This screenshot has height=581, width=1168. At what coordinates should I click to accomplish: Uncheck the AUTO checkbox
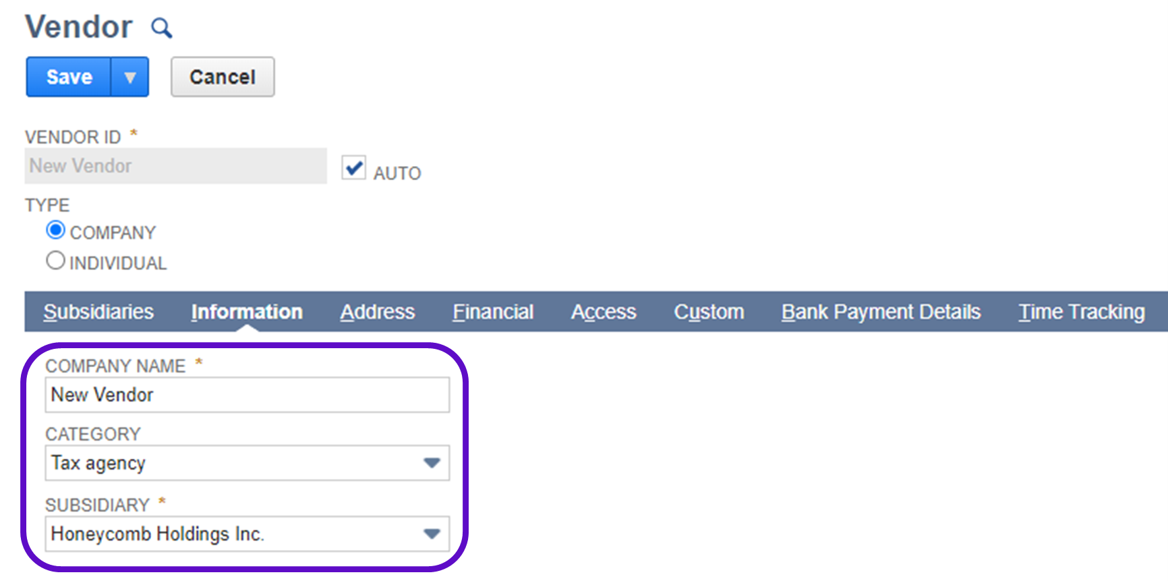(x=353, y=167)
